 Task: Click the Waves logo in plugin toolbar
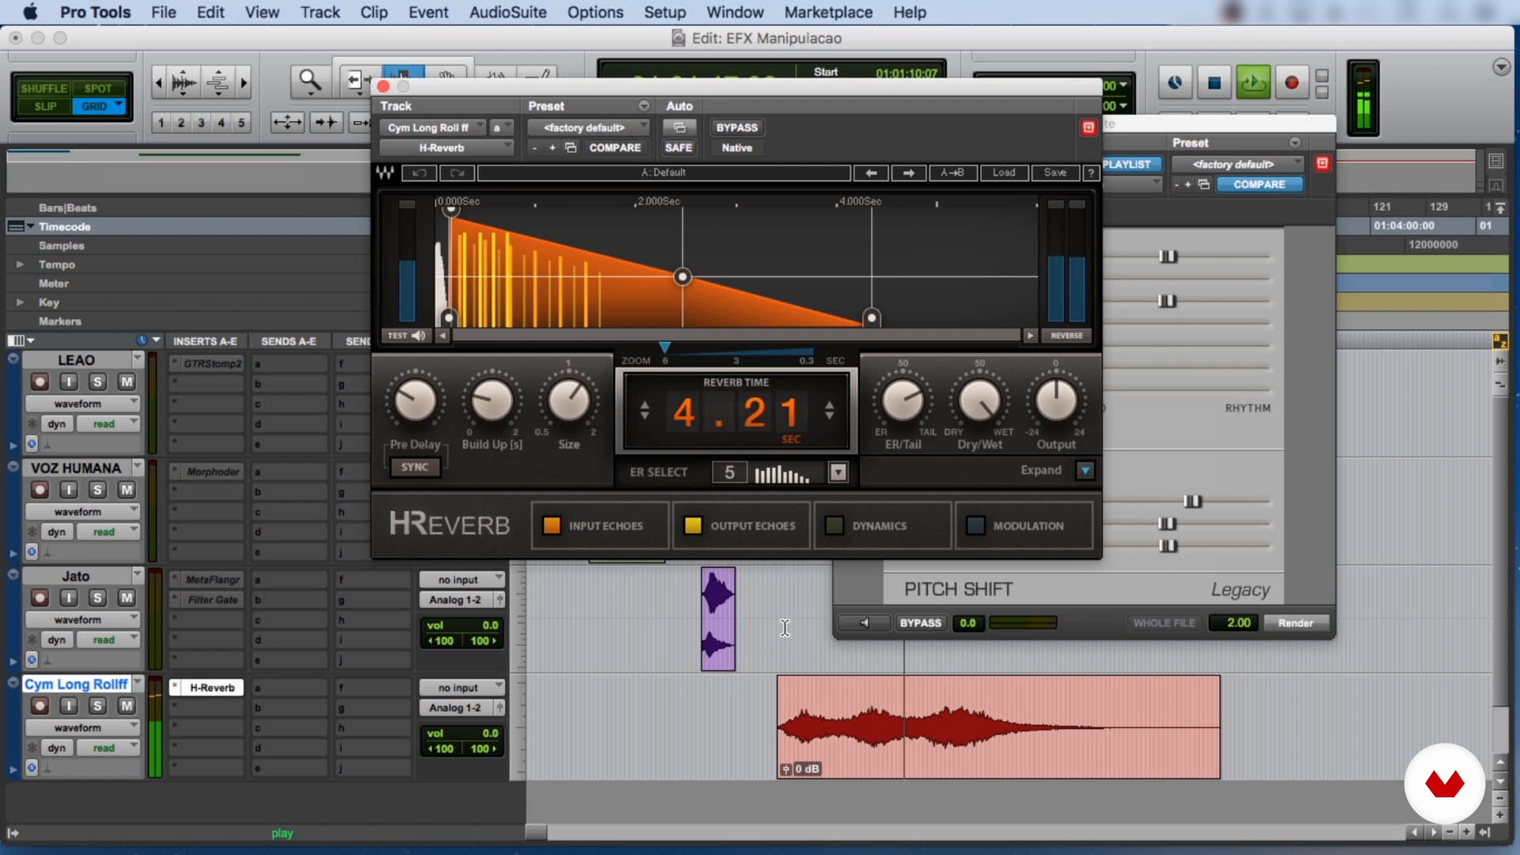(386, 173)
